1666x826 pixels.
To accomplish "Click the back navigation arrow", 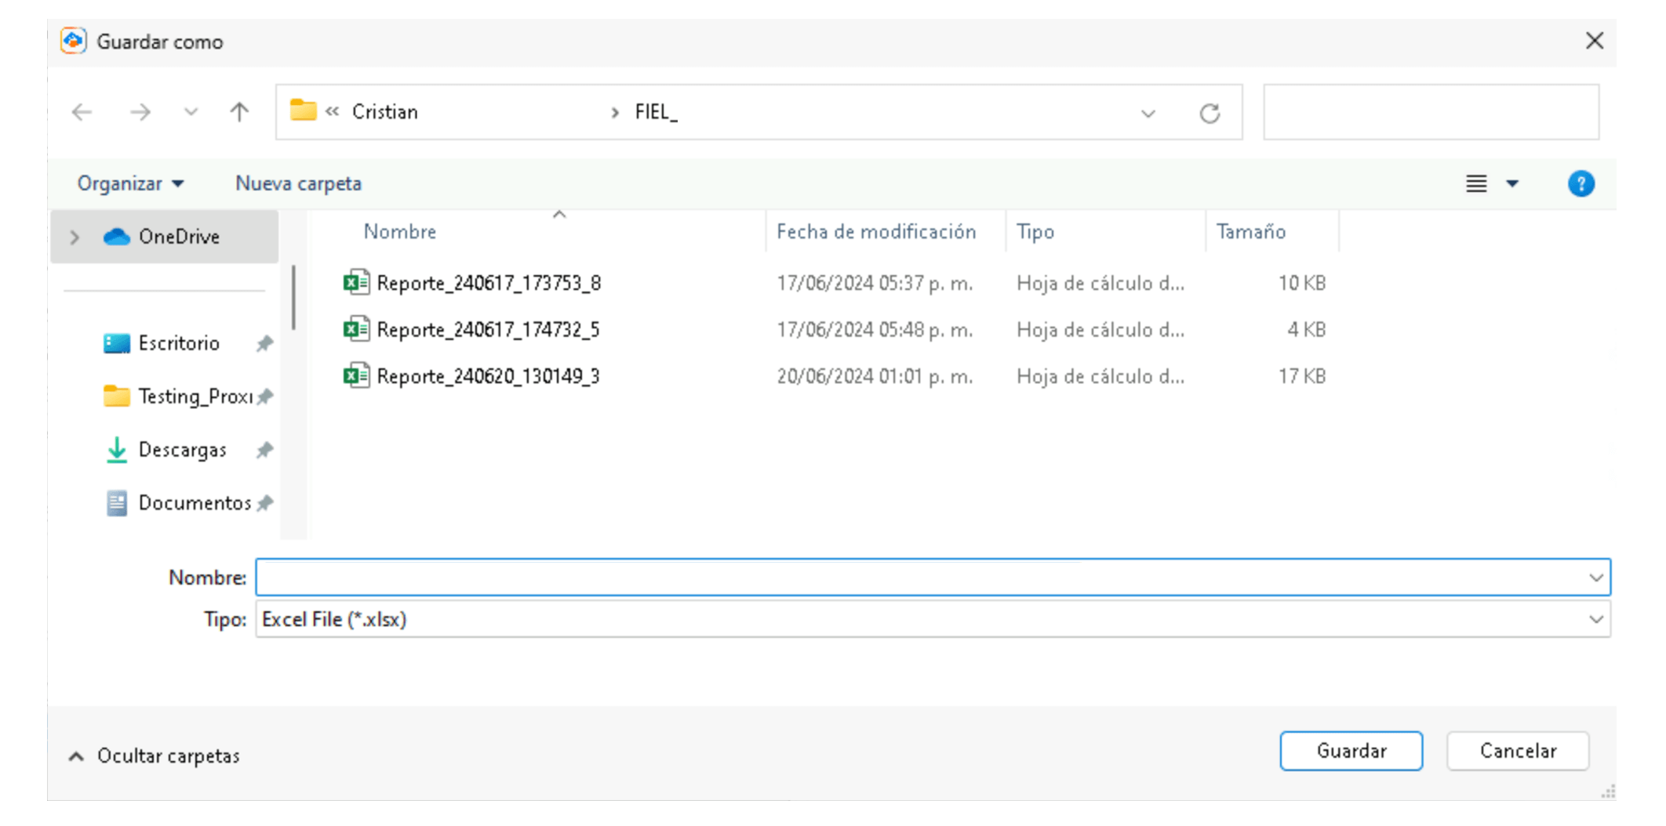I will pyautogui.click(x=82, y=112).
